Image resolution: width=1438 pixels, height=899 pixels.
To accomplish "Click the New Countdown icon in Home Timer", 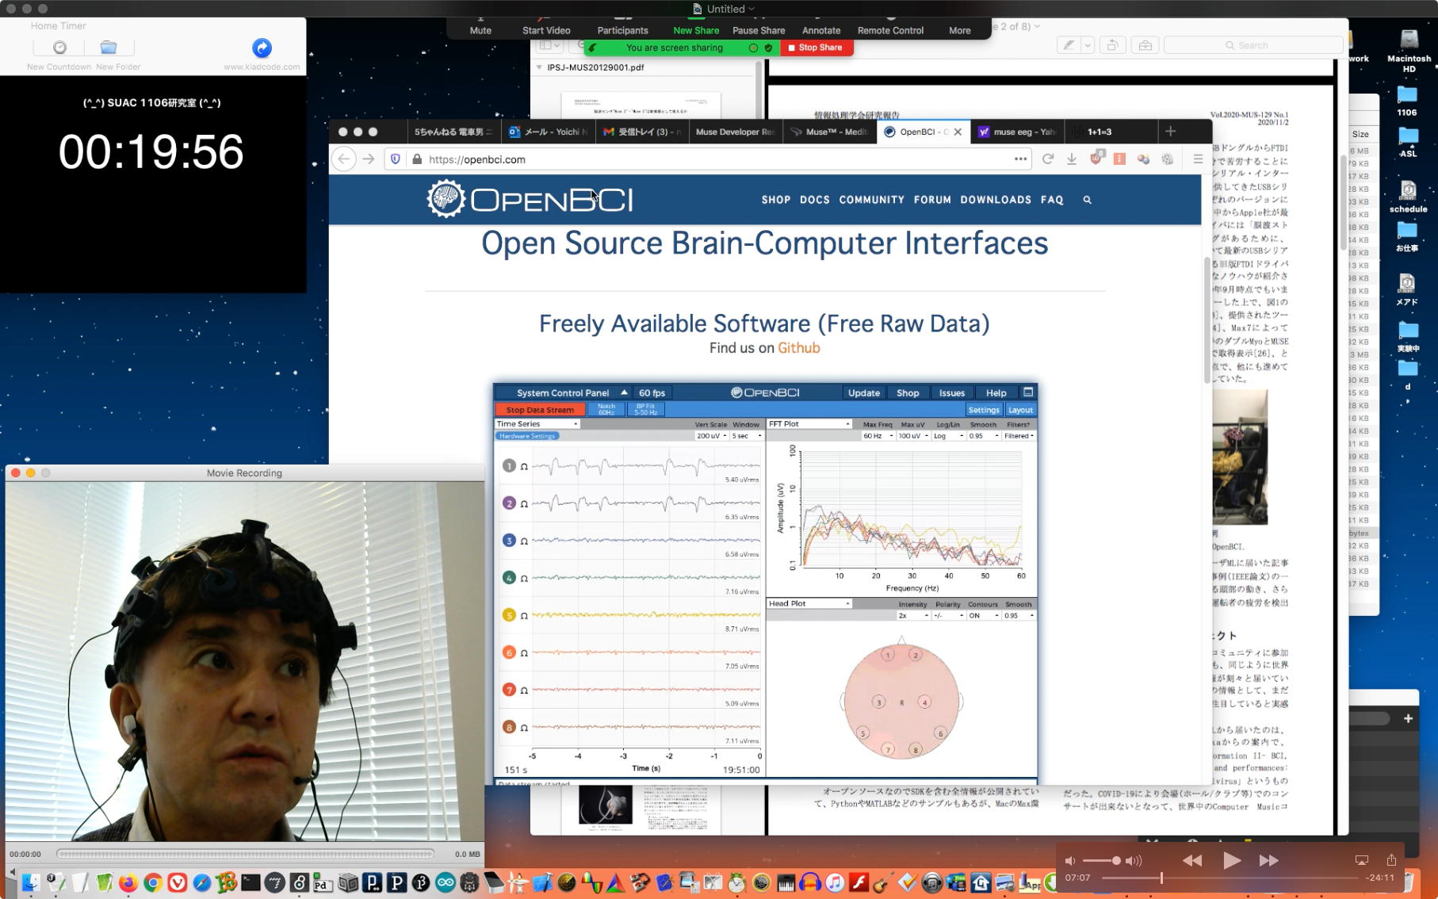I will point(59,48).
